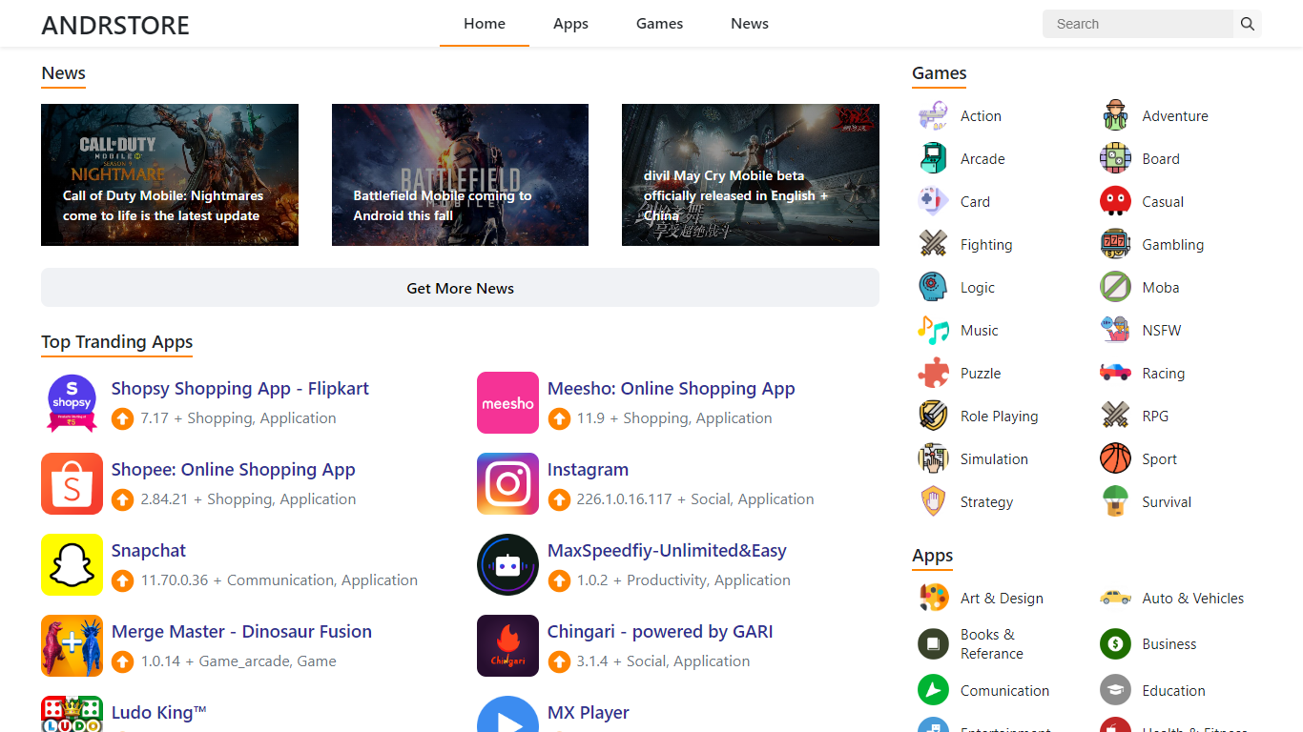This screenshot has width=1303, height=732.
Task: Click the Survival parachute crate icon
Action: point(1115,501)
